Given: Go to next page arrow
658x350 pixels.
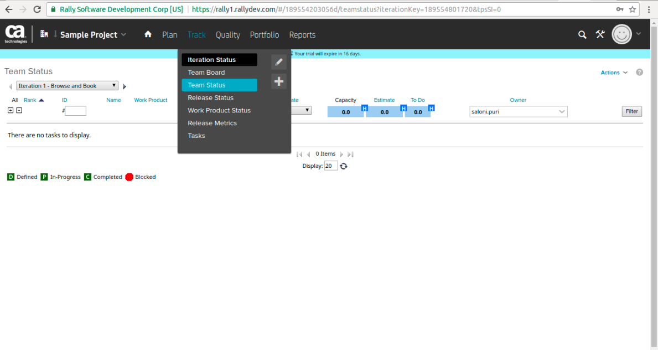Looking at the screenshot, I should click(341, 155).
